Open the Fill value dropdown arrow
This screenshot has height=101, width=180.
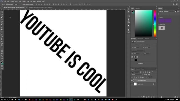click(152, 77)
